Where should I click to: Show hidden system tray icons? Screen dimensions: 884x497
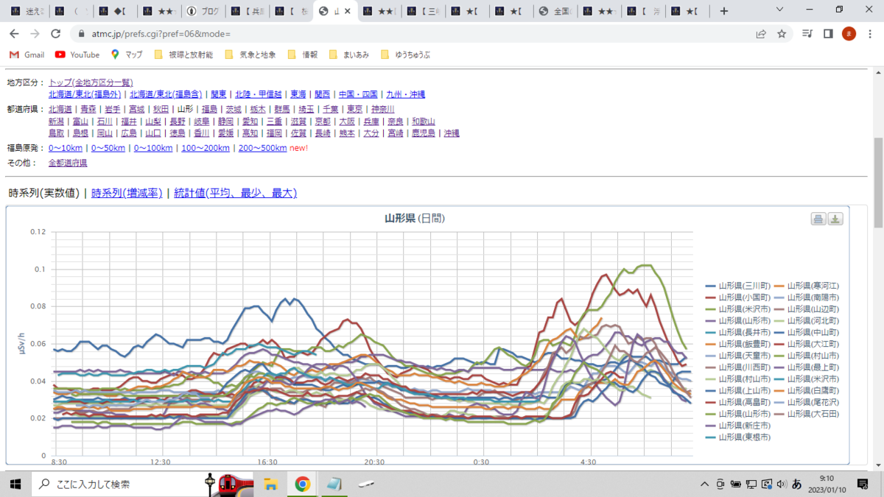[x=705, y=484]
